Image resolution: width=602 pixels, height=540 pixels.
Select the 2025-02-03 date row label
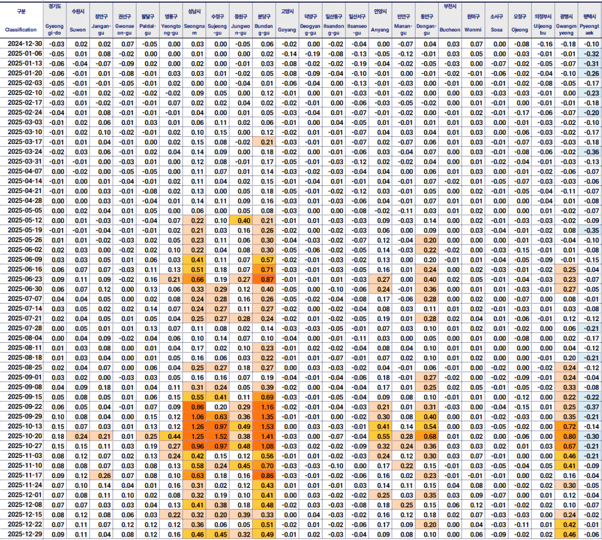tap(25, 83)
